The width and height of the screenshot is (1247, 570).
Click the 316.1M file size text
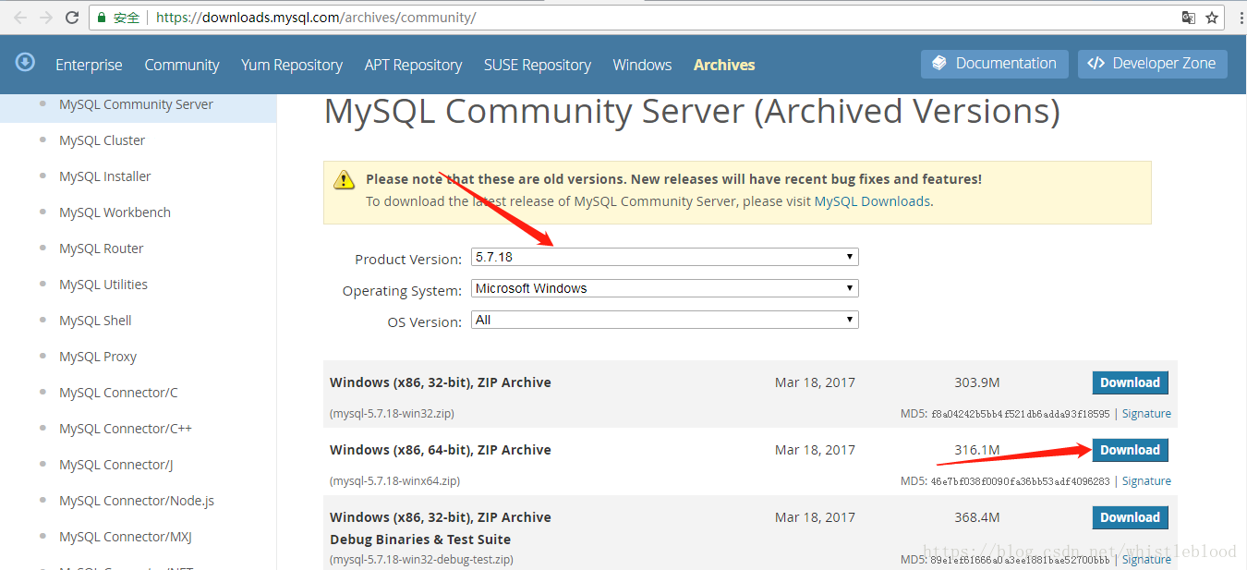click(x=977, y=450)
